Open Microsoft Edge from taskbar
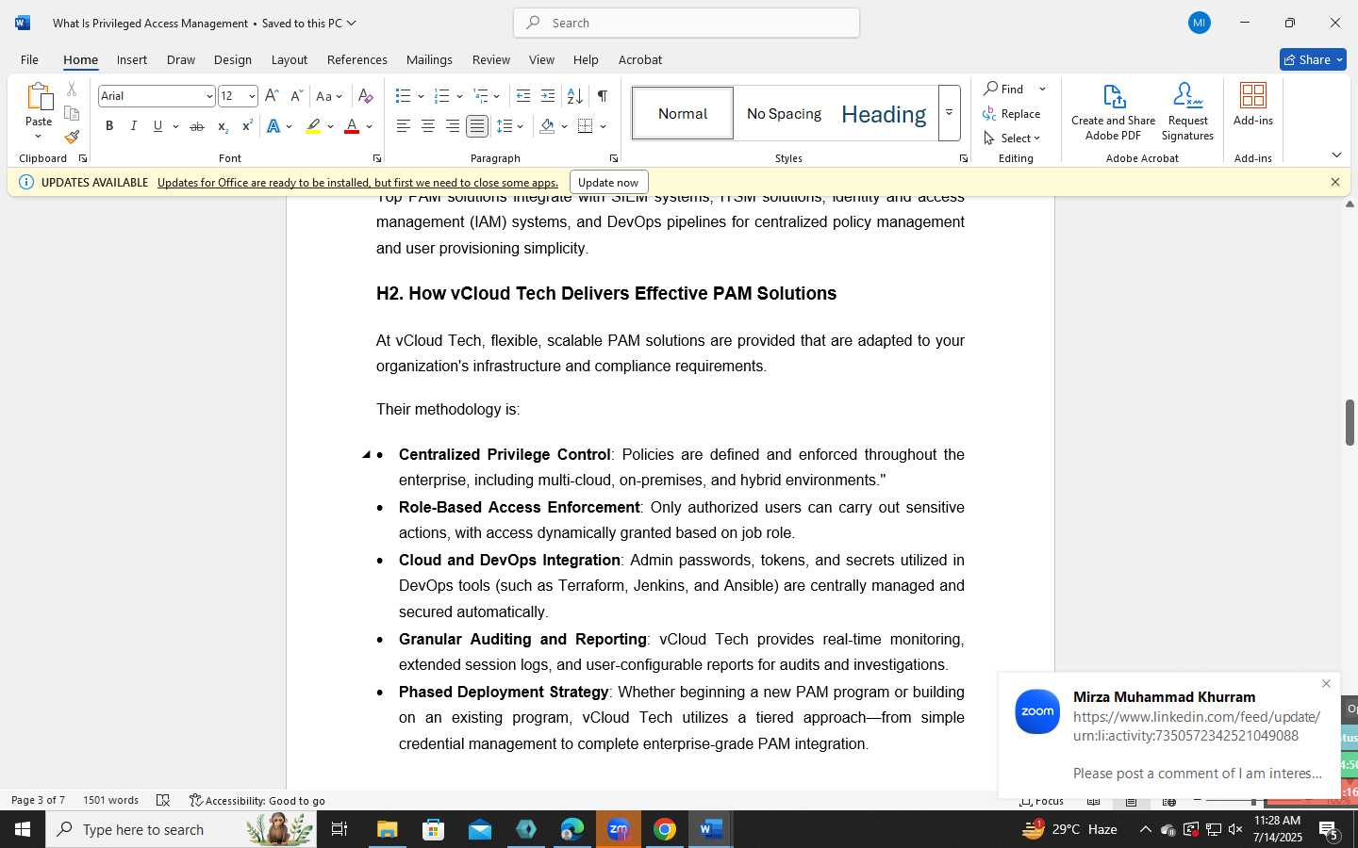This screenshot has width=1358, height=848. click(x=571, y=829)
